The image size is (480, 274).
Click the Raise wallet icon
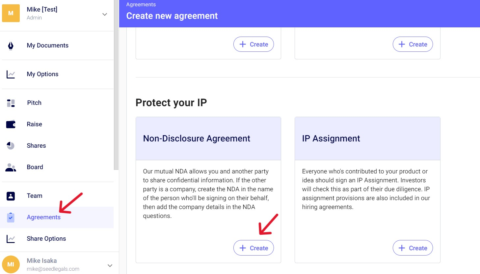coord(11,124)
